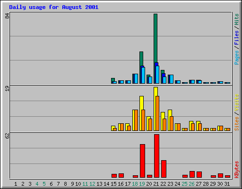Click the green day label "25"
This screenshot has height=189, width=242.
click(184, 184)
